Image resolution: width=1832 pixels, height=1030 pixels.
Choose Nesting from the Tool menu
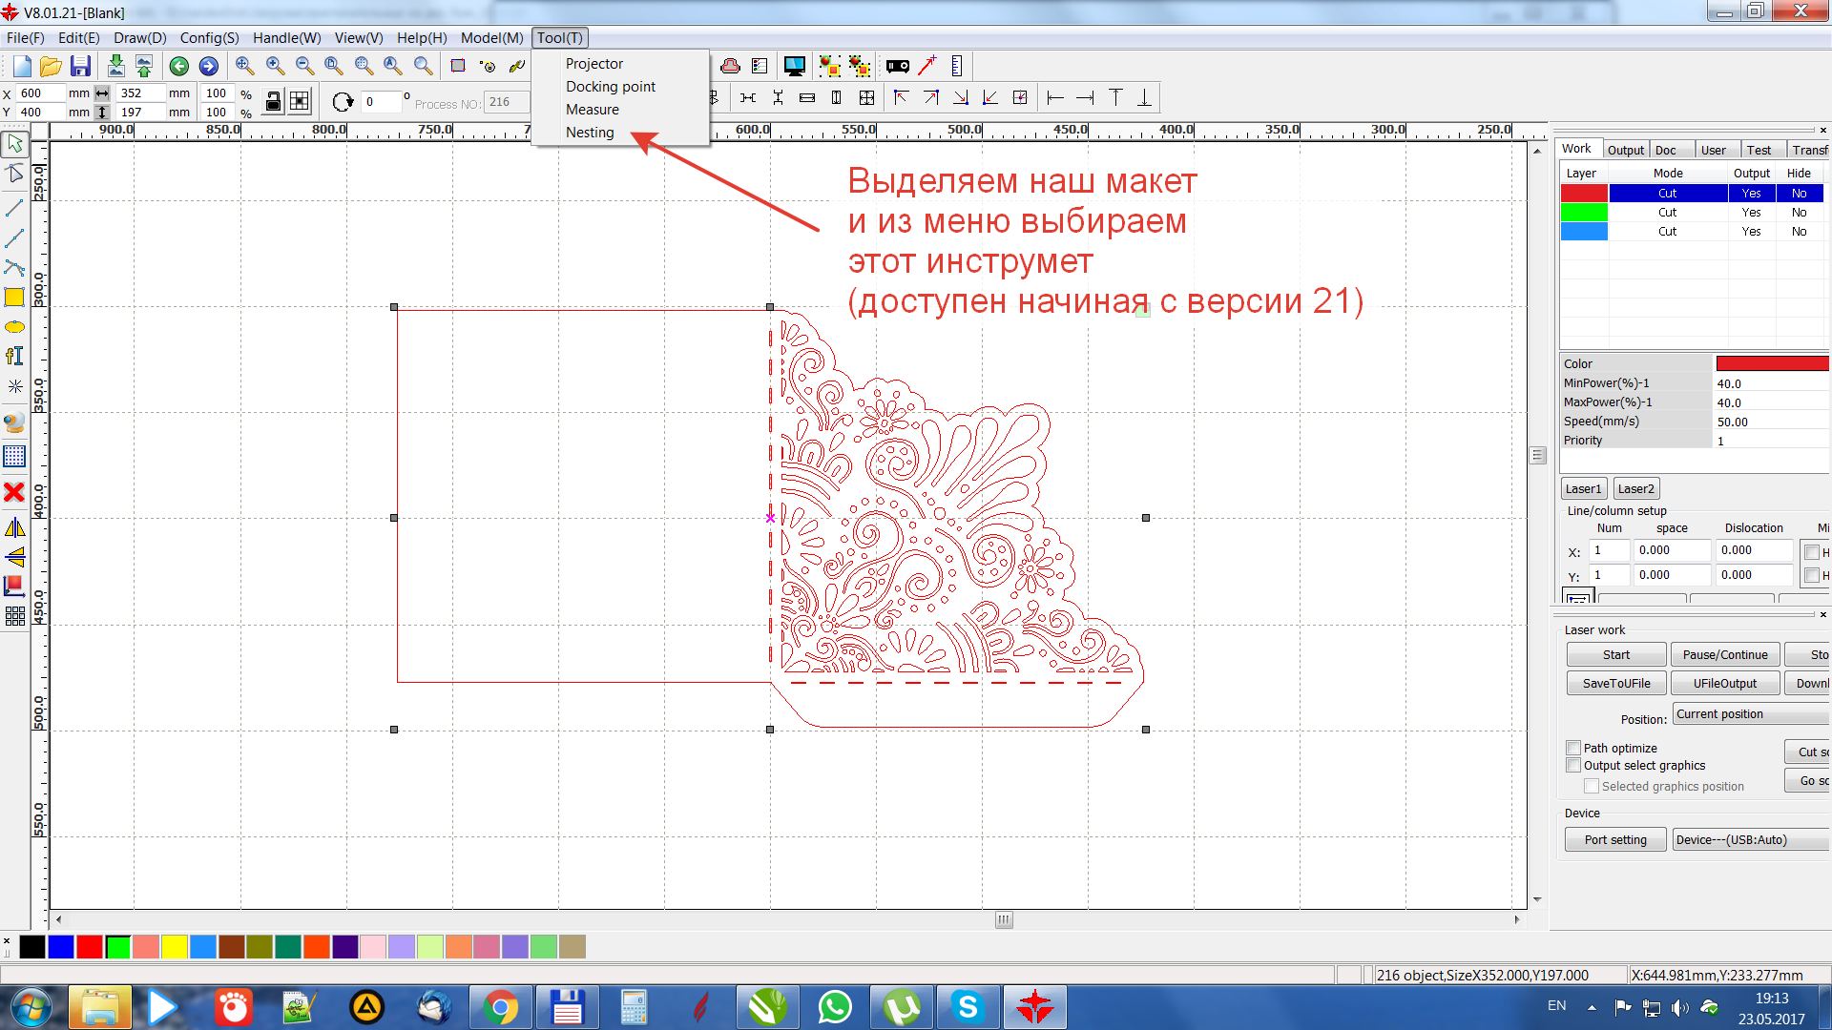(590, 133)
